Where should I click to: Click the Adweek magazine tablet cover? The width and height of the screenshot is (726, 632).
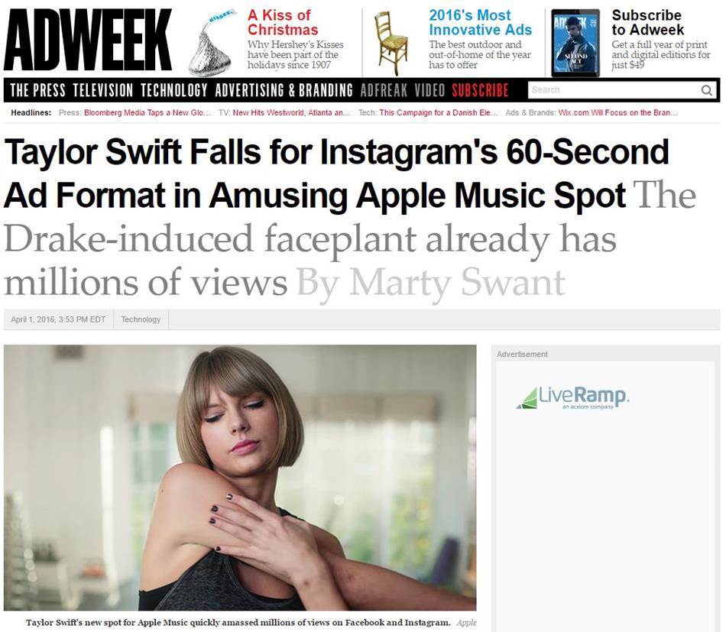click(x=575, y=43)
